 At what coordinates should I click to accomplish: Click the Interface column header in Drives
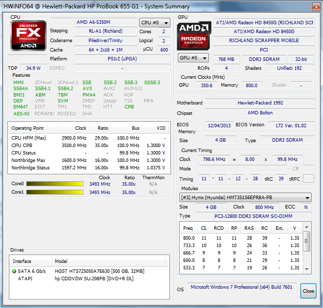(x=31, y=261)
